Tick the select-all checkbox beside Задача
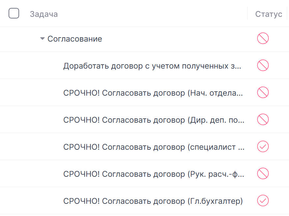The width and height of the screenshot is (289, 216). pos(14,13)
